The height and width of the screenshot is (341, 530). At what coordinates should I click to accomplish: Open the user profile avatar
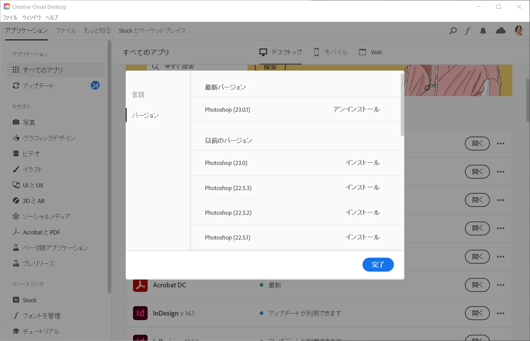519,31
